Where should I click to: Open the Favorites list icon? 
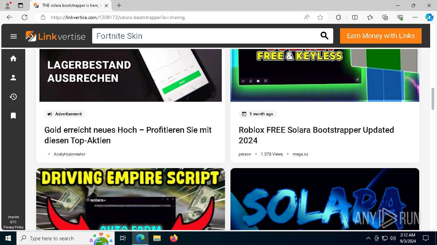point(370,17)
